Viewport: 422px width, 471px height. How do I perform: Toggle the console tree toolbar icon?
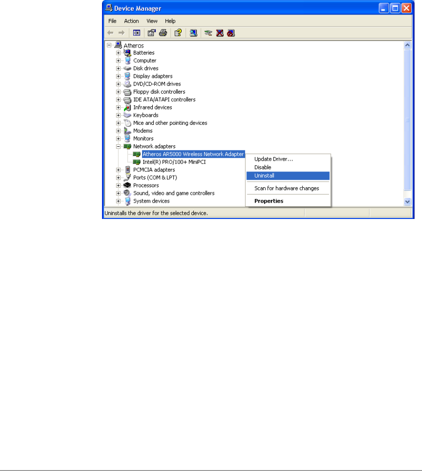pyautogui.click(x=136, y=33)
